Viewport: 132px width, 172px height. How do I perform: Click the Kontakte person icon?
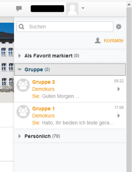pyautogui.click(x=97, y=41)
